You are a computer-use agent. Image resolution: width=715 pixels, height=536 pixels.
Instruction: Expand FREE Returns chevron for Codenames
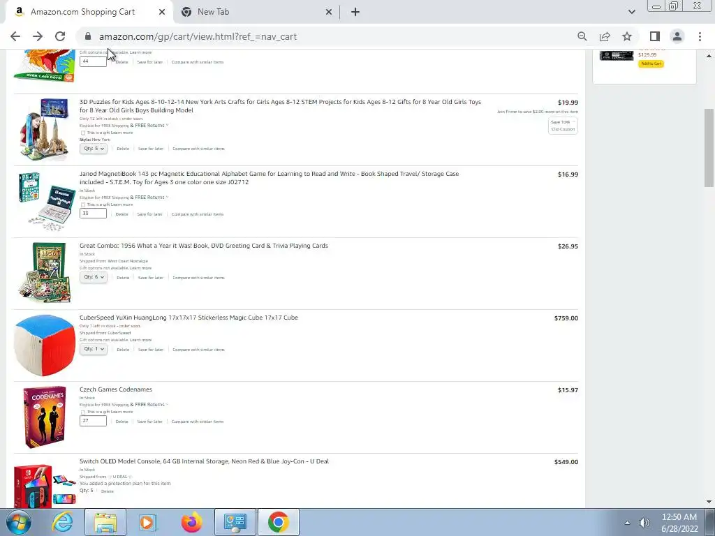(x=167, y=405)
